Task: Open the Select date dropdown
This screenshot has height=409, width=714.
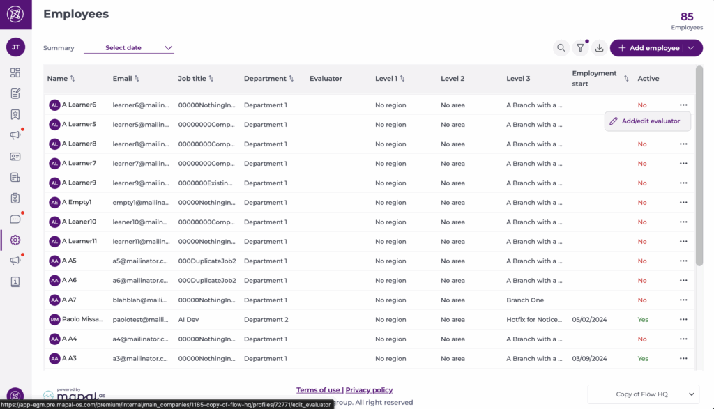Action: 129,48
